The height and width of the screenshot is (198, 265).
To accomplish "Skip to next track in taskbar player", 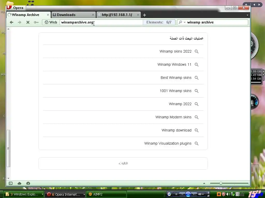I will (194, 194).
